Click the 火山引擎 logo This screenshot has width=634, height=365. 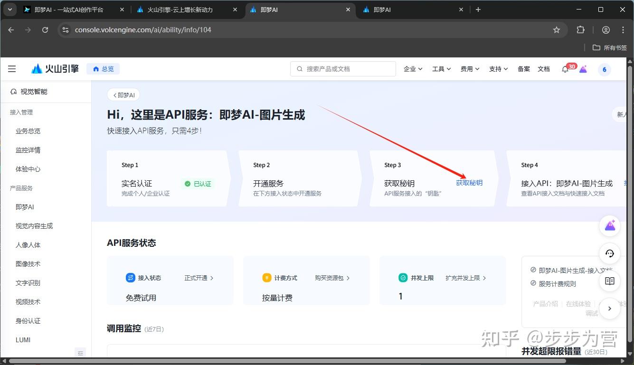[x=55, y=69]
